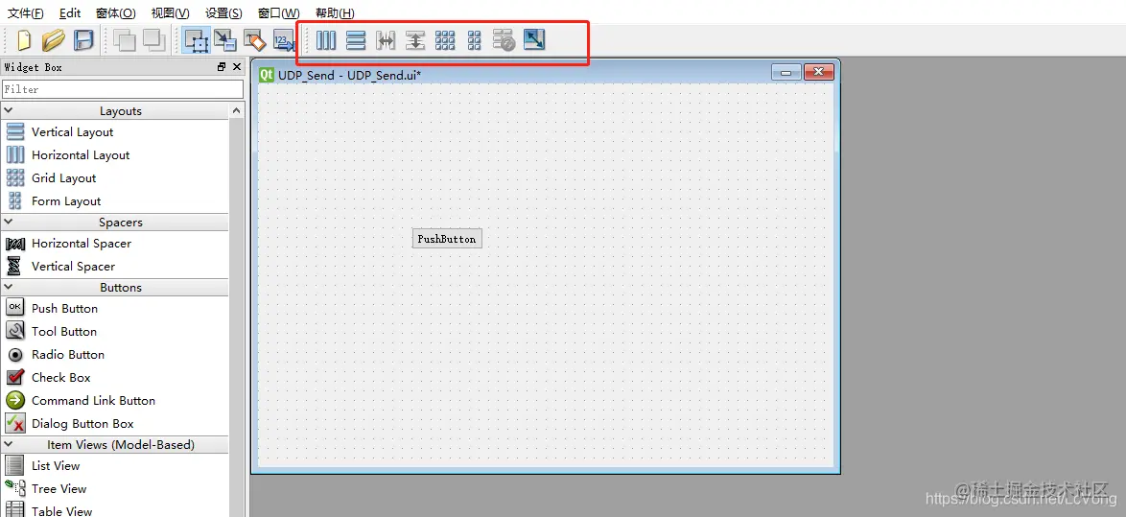Lay out vertically in splitter icon

pos(415,40)
